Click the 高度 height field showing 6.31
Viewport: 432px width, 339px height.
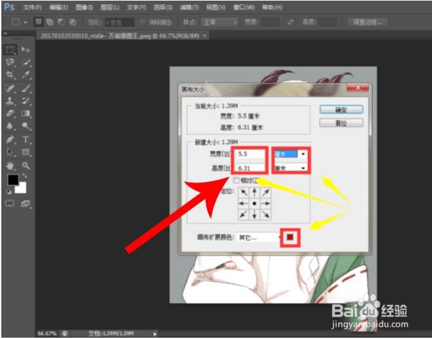[250, 168]
